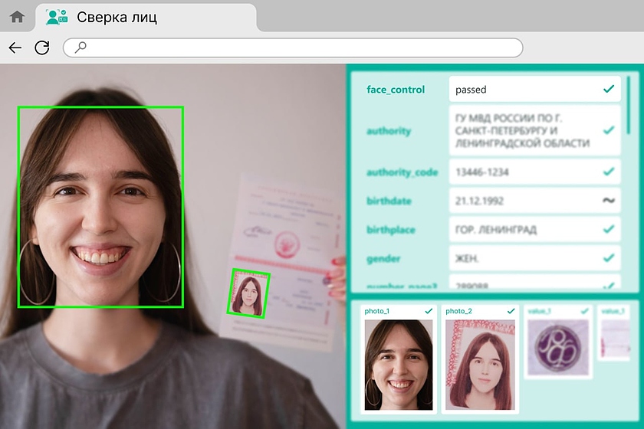Toggle the checkmark on photo_1 card

tap(429, 311)
